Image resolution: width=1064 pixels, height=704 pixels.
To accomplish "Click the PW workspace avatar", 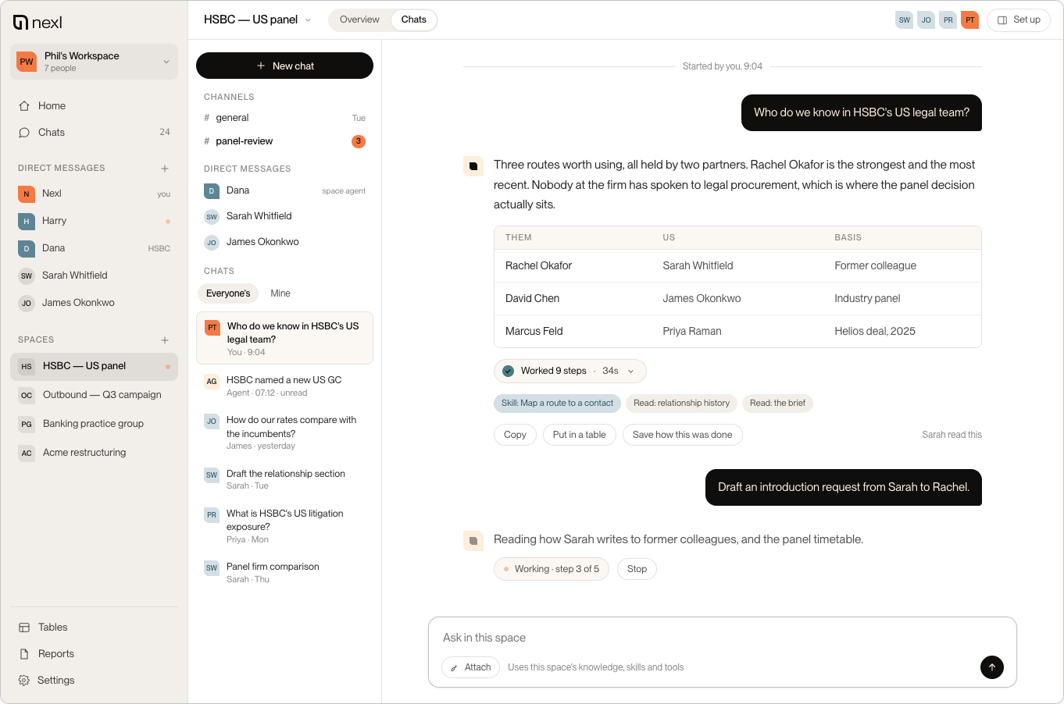I will click(27, 62).
